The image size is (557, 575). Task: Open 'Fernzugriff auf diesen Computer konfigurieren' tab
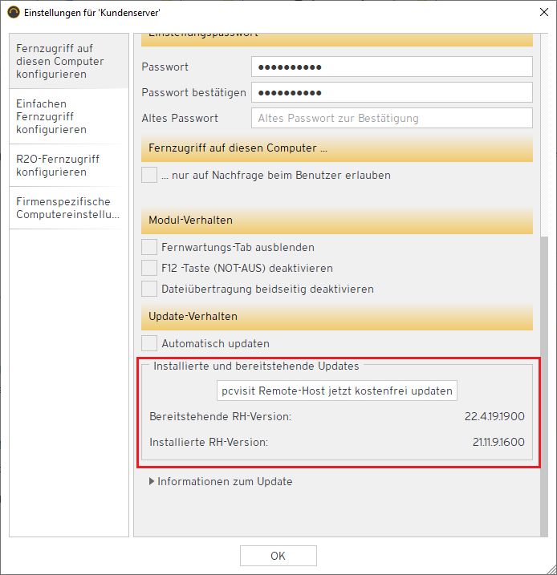click(x=68, y=61)
